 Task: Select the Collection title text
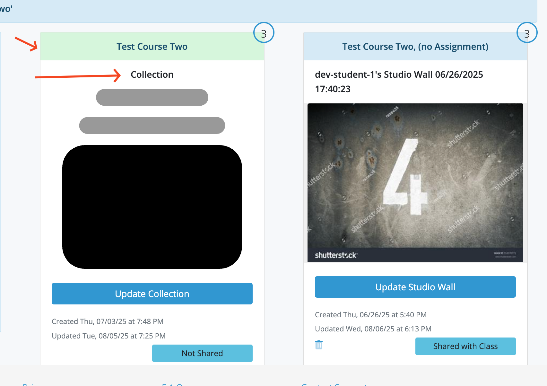152,75
